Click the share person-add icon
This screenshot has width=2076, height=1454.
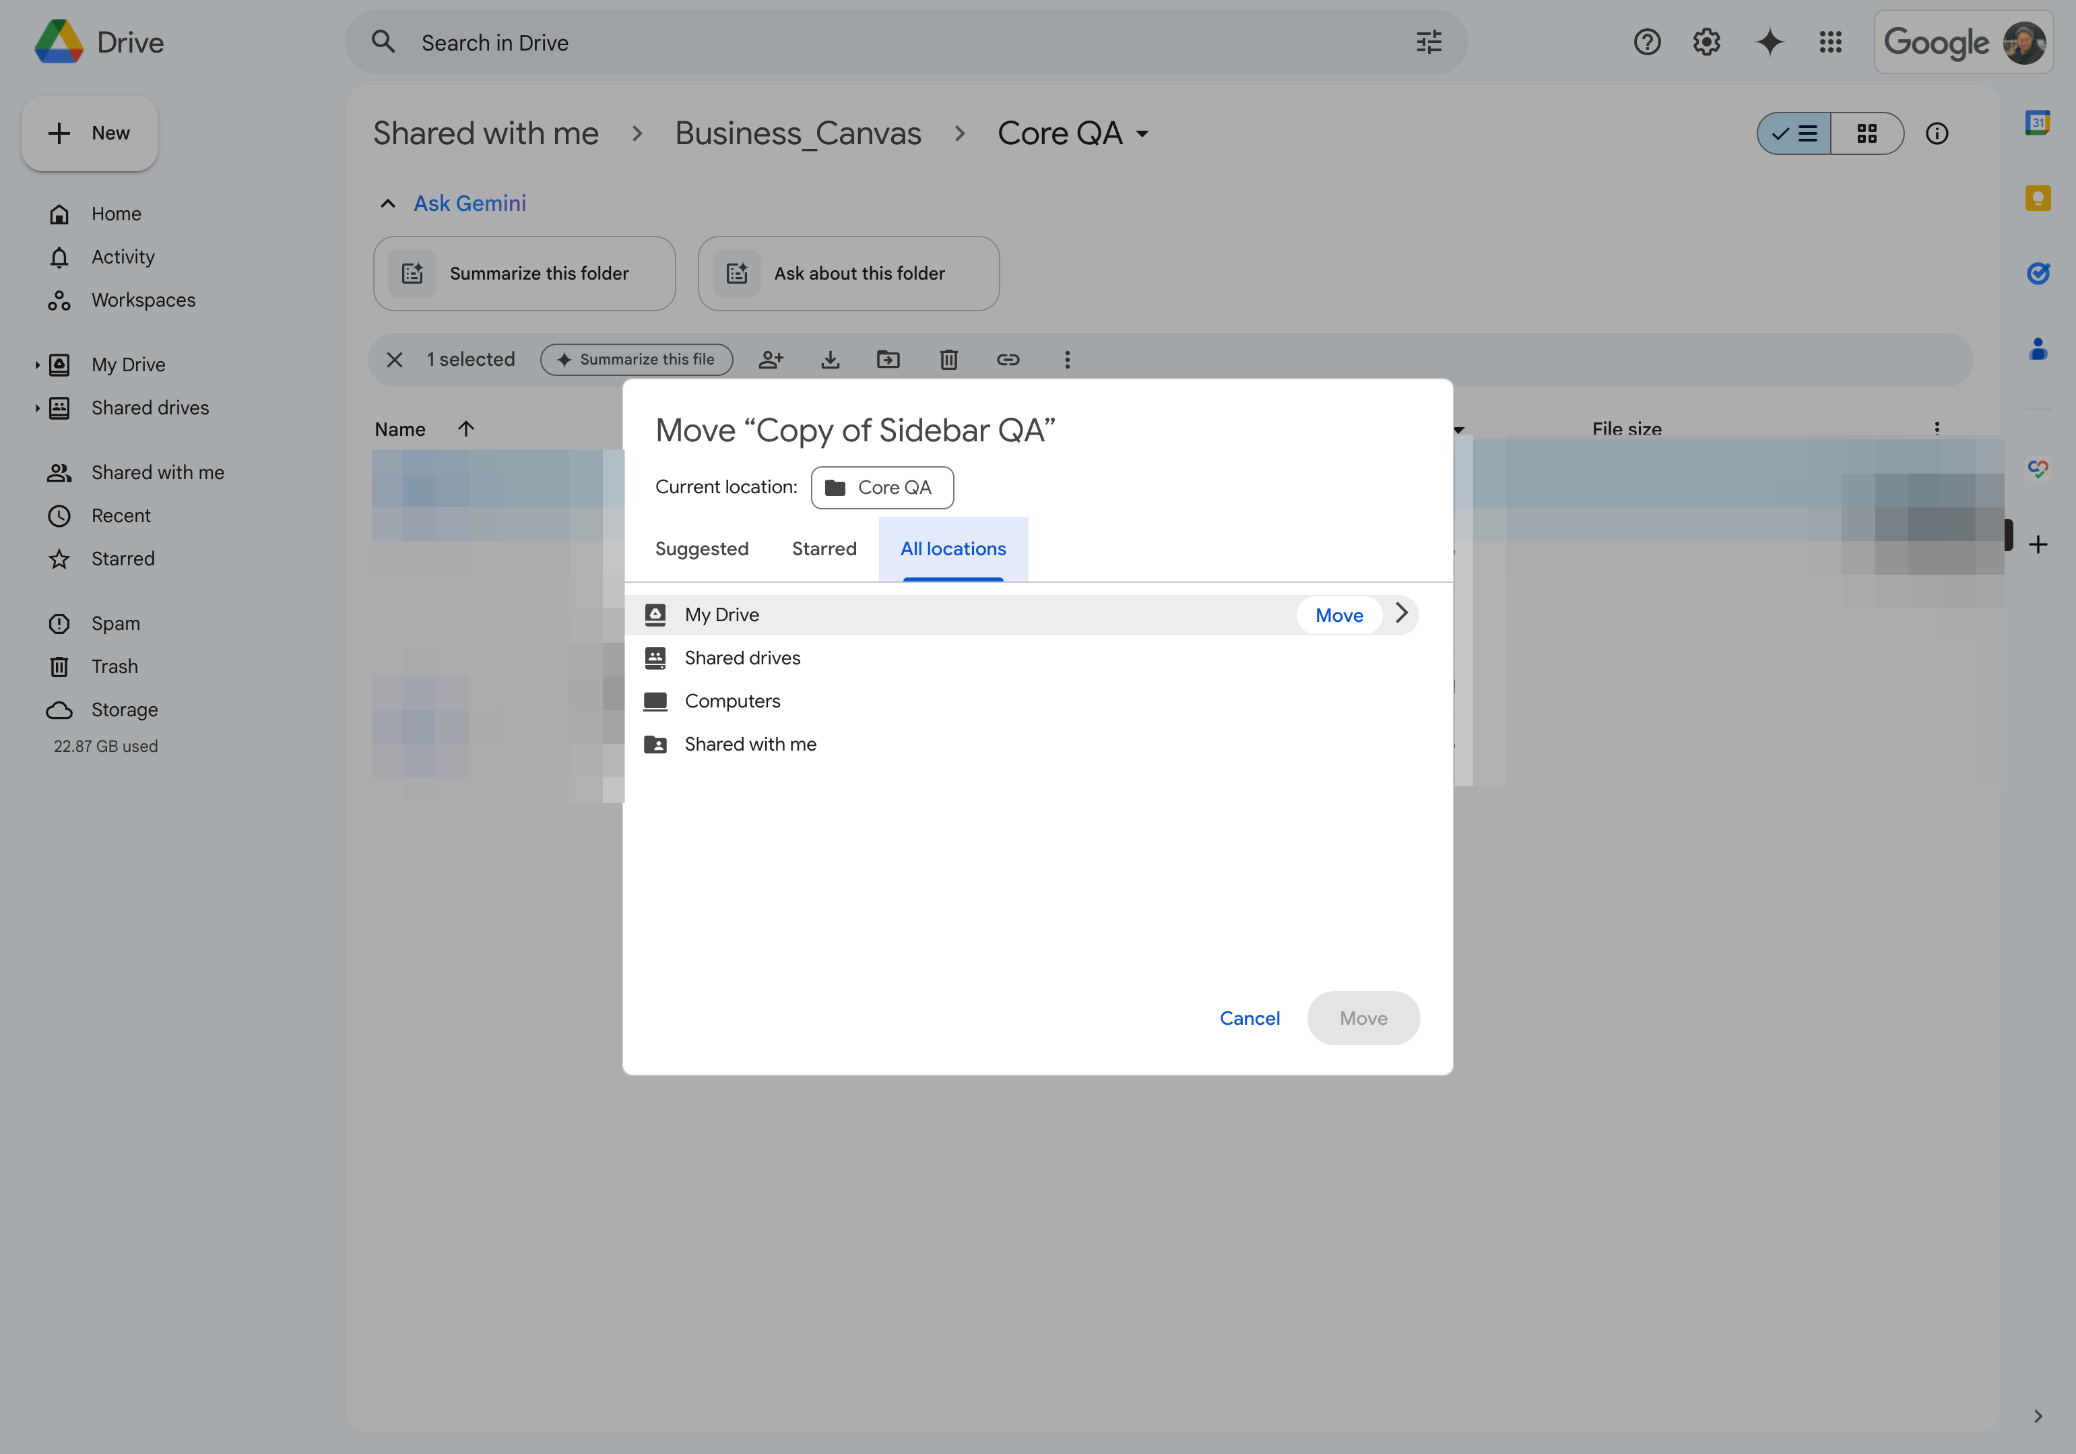pyautogui.click(x=771, y=360)
